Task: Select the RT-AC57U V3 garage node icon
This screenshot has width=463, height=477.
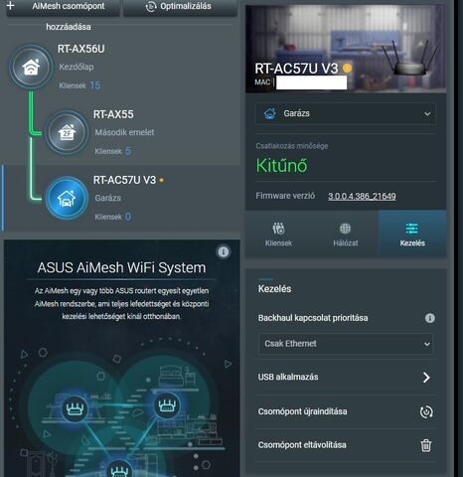Action: [67, 198]
